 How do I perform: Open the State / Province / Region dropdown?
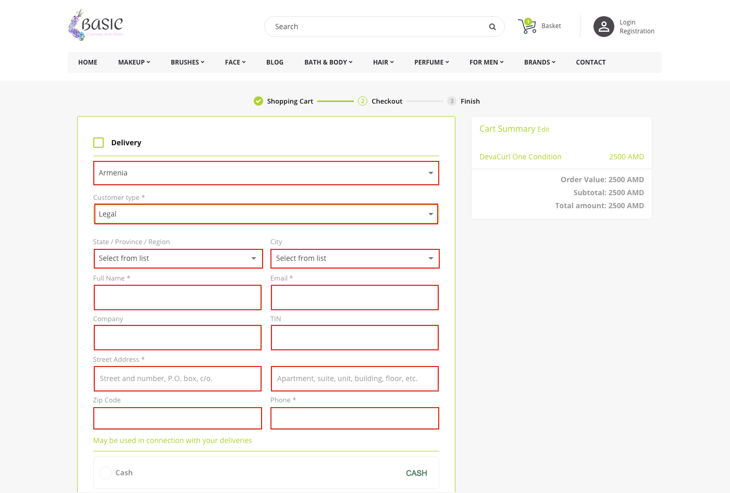(178, 258)
